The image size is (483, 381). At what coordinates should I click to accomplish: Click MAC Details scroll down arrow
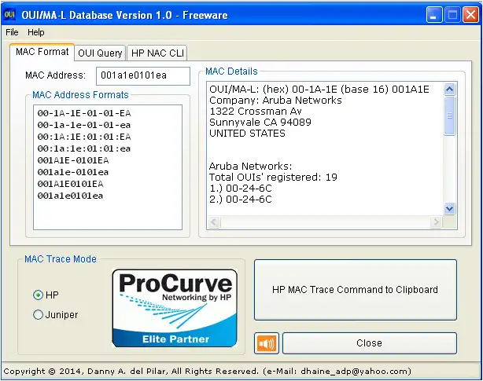point(450,209)
